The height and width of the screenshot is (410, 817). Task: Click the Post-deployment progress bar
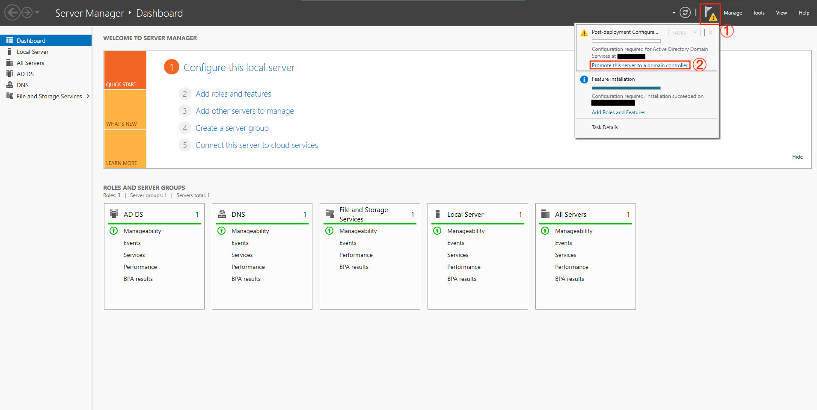tap(626, 41)
